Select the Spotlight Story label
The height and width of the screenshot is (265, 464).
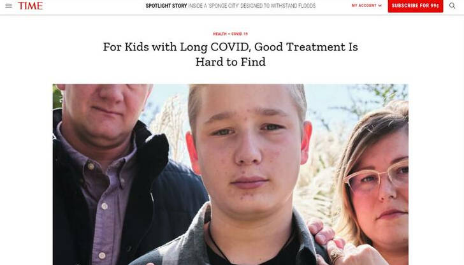pos(166,6)
